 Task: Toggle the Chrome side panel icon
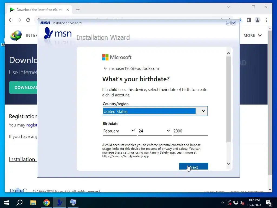[249, 20]
